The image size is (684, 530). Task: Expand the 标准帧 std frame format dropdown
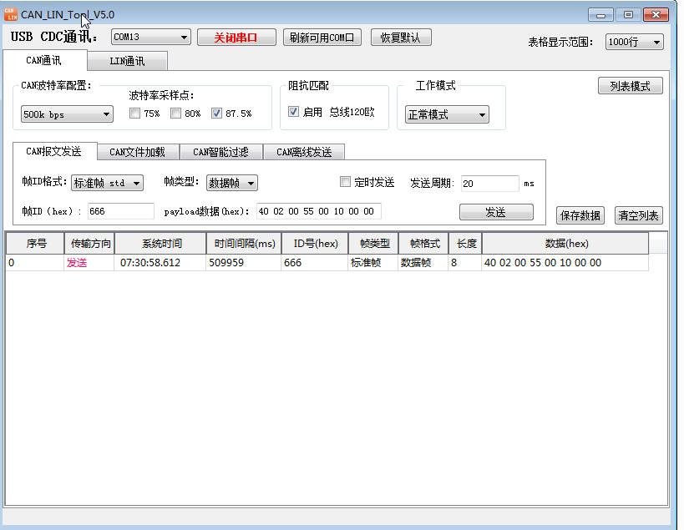(x=107, y=183)
